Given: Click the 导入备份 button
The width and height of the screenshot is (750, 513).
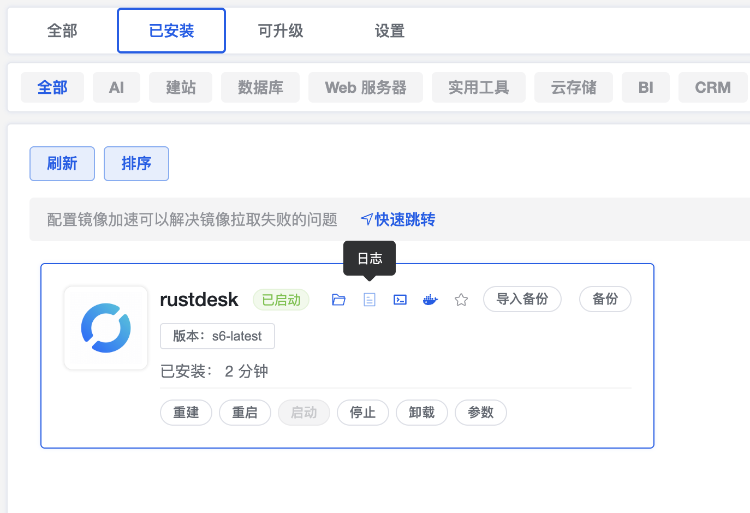Looking at the screenshot, I should click(522, 299).
